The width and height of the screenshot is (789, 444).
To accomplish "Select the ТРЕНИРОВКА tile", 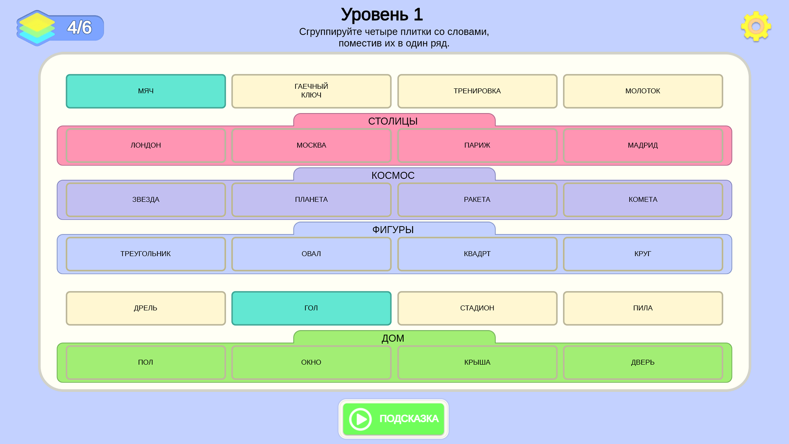I will [477, 91].
